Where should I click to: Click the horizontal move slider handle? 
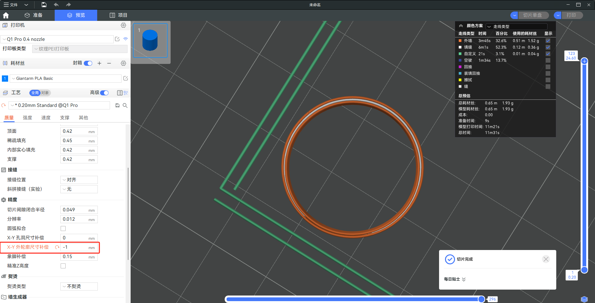point(481,299)
